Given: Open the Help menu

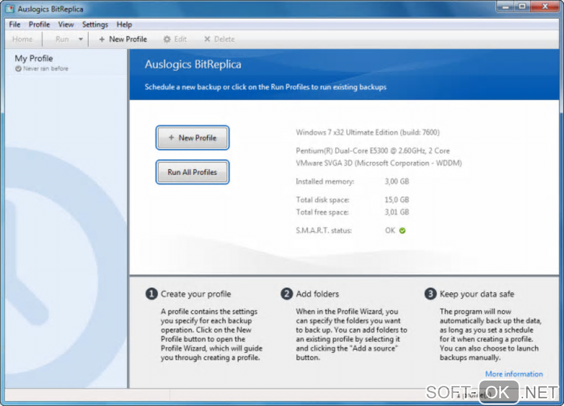Looking at the screenshot, I should click(x=124, y=24).
